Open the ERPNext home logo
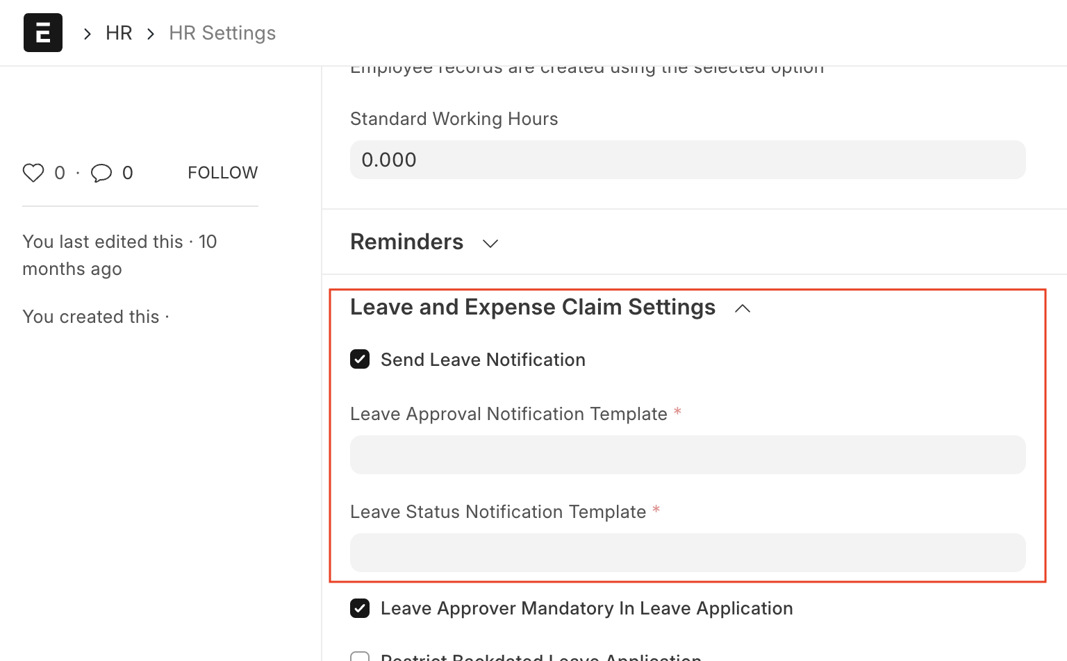 point(43,33)
